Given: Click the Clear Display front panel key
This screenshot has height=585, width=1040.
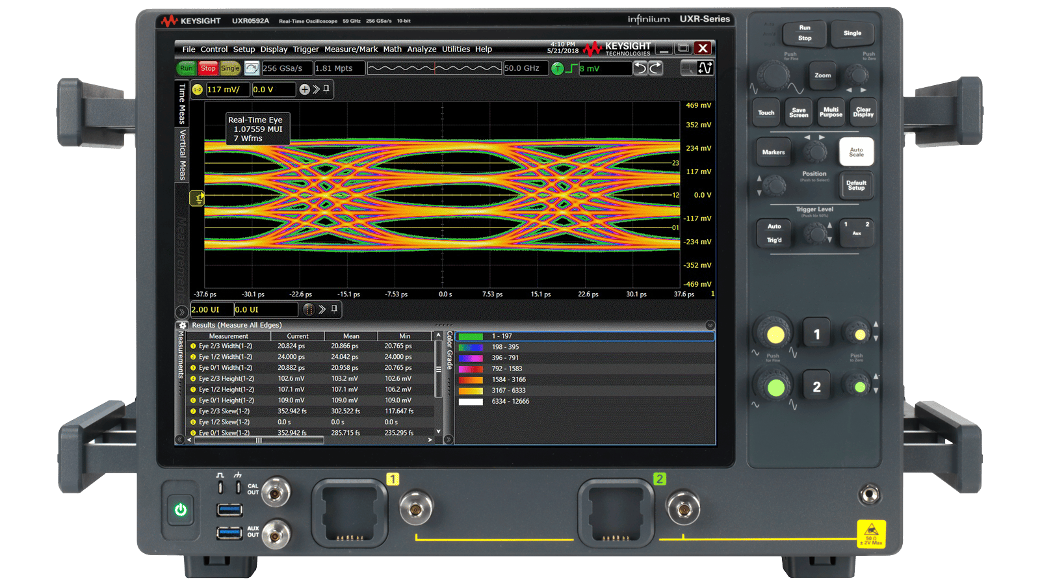Looking at the screenshot, I should coord(863,112).
